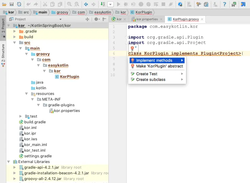Switch to the KorPlugin.groovy editor tab

pyautogui.click(x=185, y=19)
